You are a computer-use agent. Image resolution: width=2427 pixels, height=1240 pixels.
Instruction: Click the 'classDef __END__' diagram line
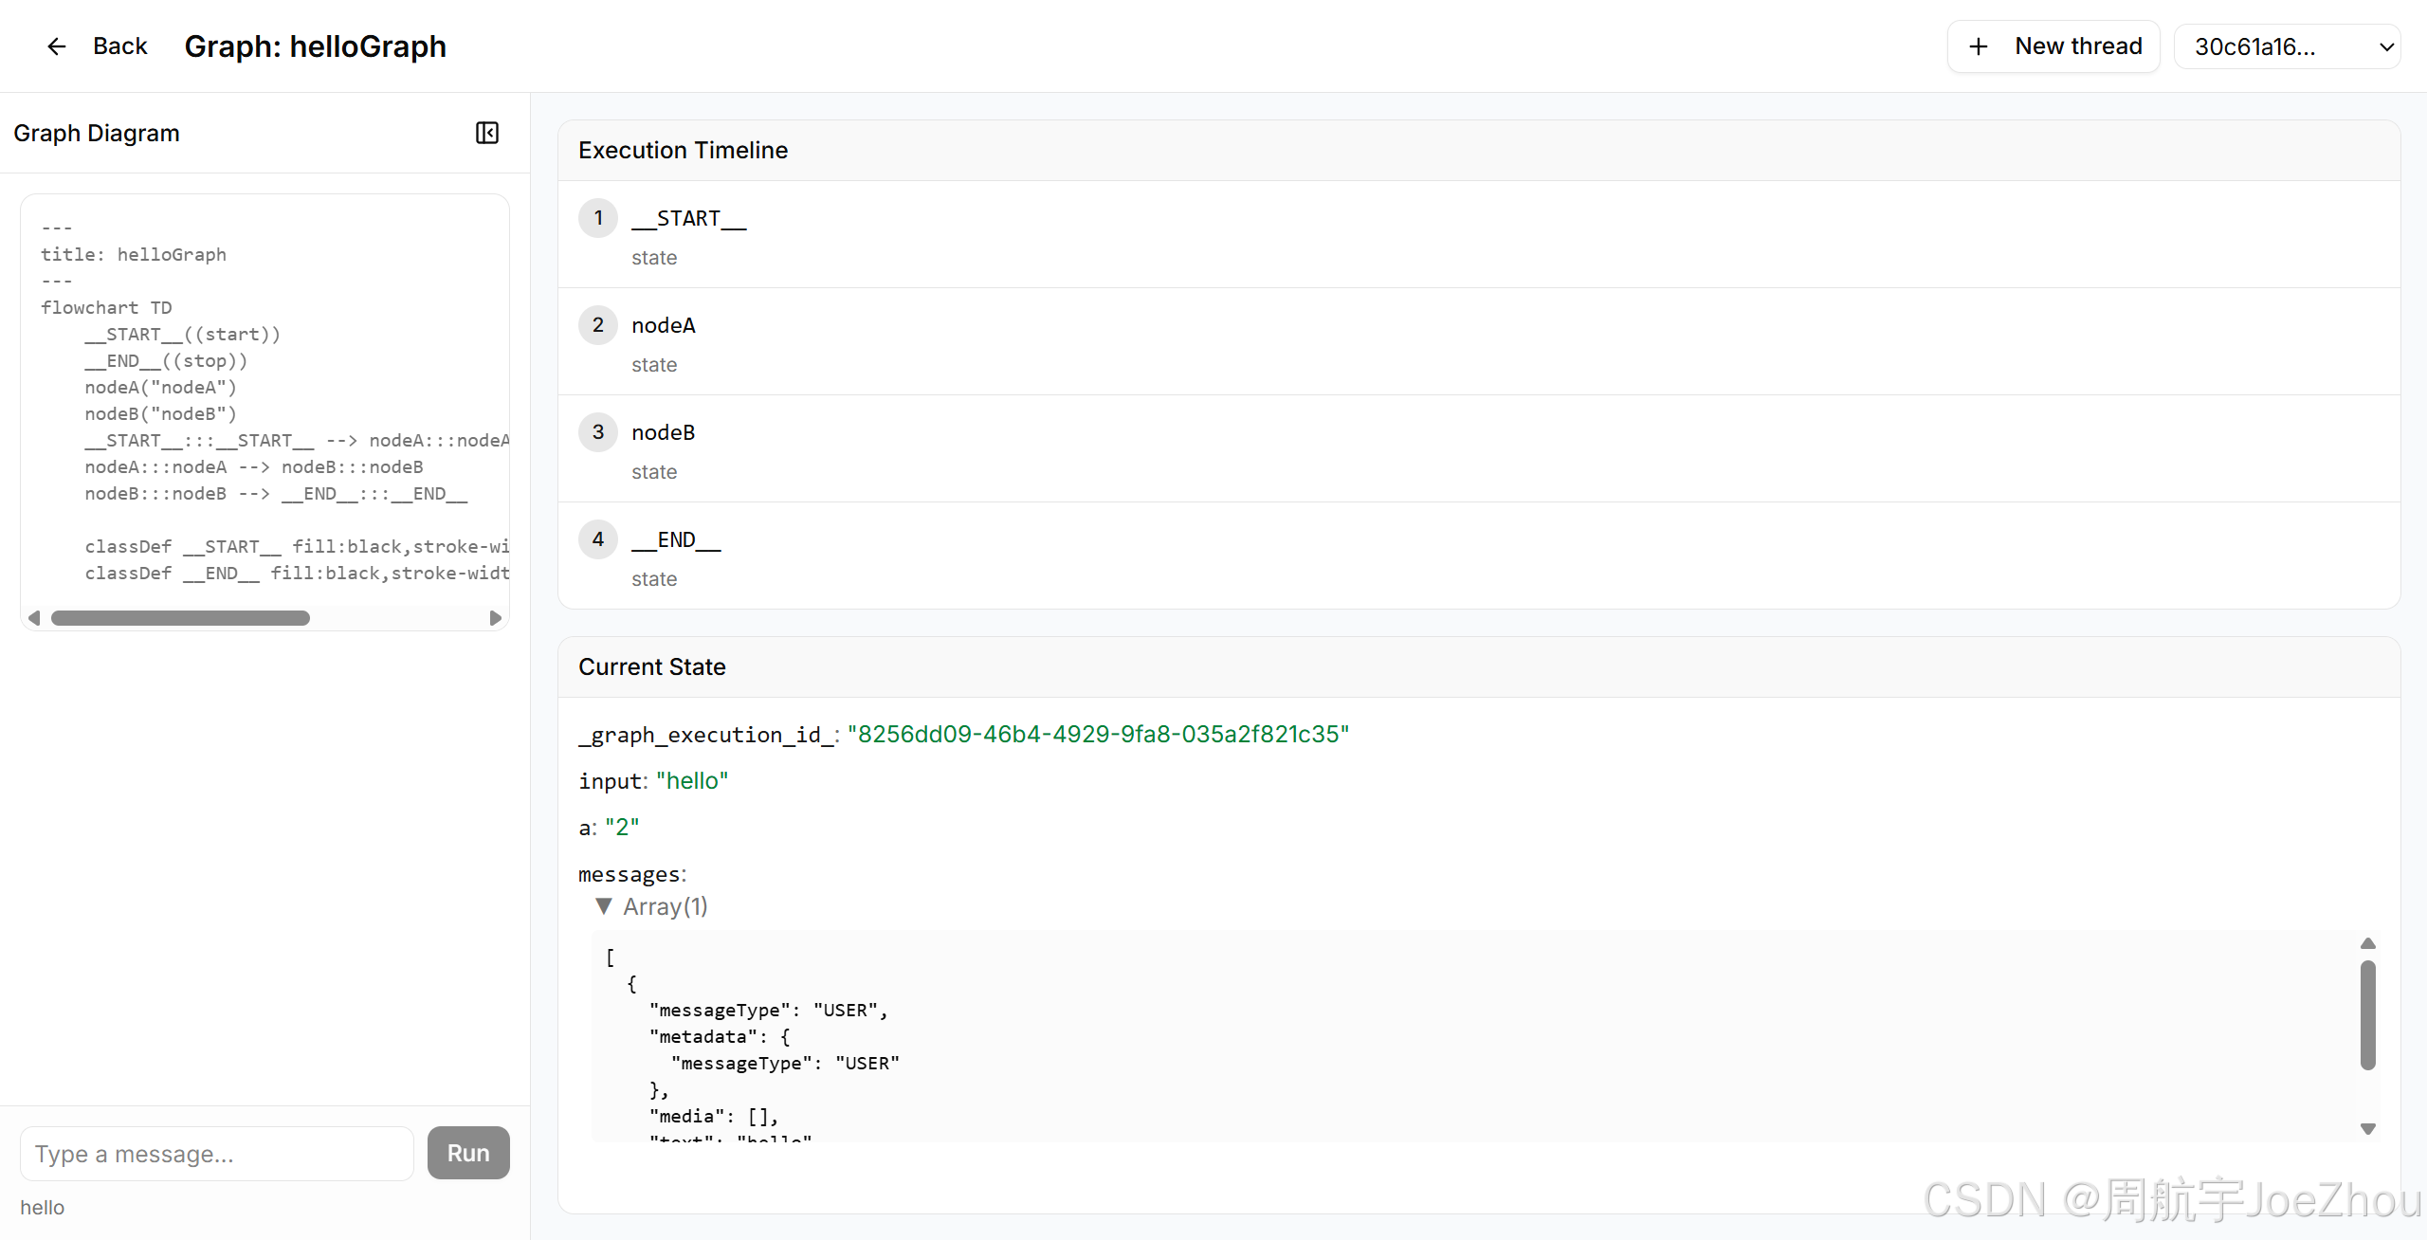point(297,573)
